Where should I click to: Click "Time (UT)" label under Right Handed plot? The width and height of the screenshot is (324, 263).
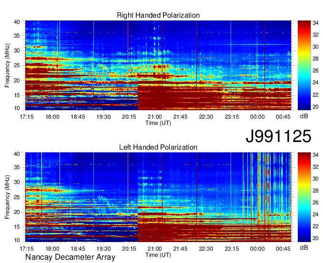pyautogui.click(x=158, y=123)
